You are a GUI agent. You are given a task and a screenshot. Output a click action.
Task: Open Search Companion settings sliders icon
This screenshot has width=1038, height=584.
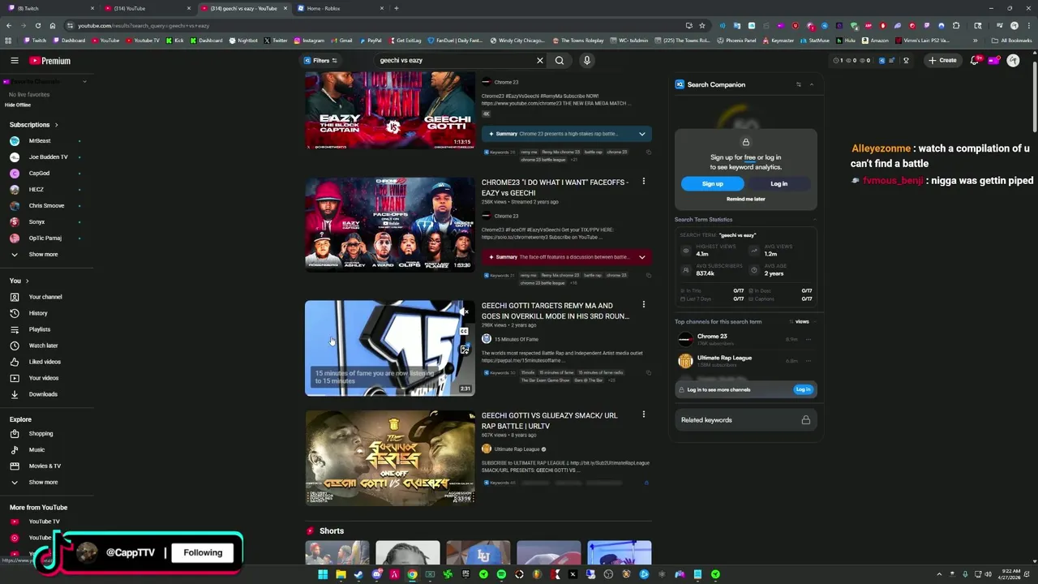click(799, 84)
